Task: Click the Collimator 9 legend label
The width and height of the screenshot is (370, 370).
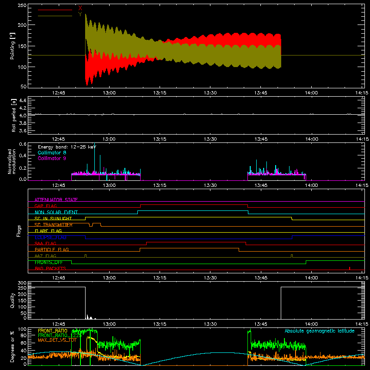Action: click(x=52, y=158)
